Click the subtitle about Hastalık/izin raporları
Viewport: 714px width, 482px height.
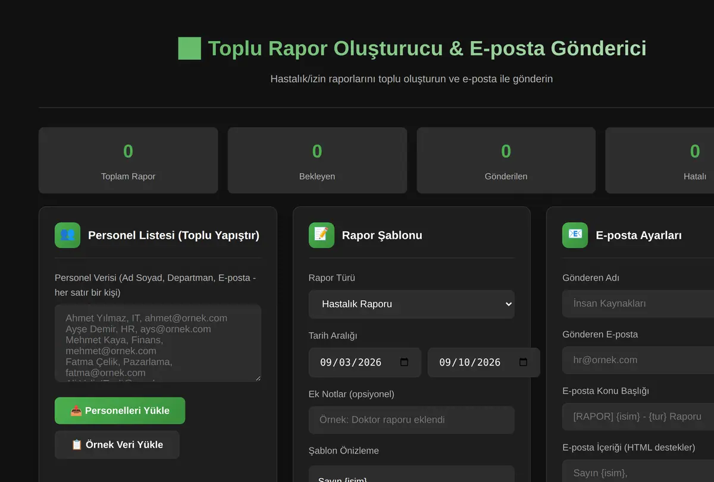pyautogui.click(x=412, y=78)
